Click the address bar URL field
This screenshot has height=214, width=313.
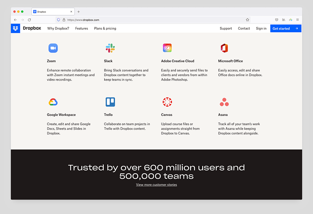[x=153, y=20]
